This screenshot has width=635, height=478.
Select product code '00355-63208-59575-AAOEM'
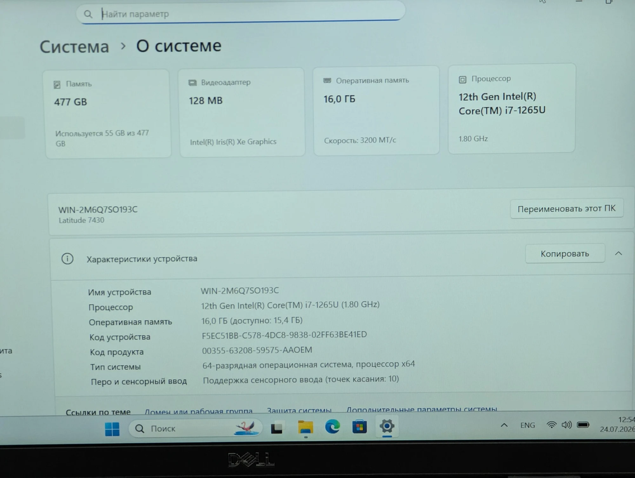coord(257,350)
